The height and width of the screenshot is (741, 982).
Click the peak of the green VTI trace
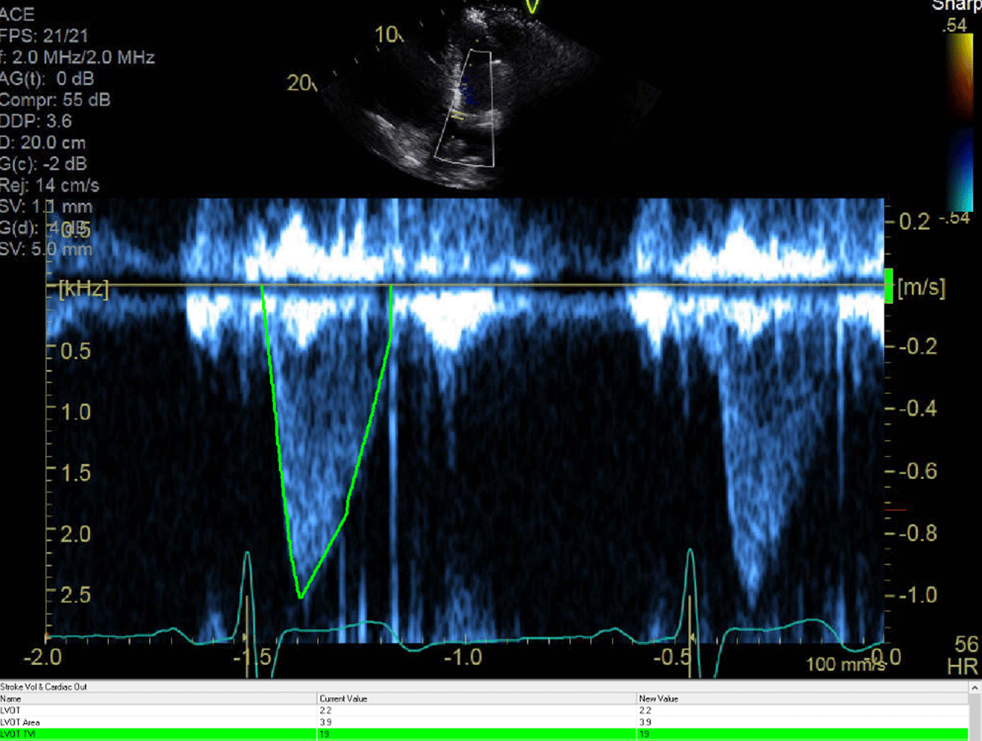coord(300,596)
